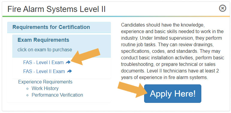Click the orange arrow pointing at Apply Here
Screen dimensions: 231x113
(133, 90)
